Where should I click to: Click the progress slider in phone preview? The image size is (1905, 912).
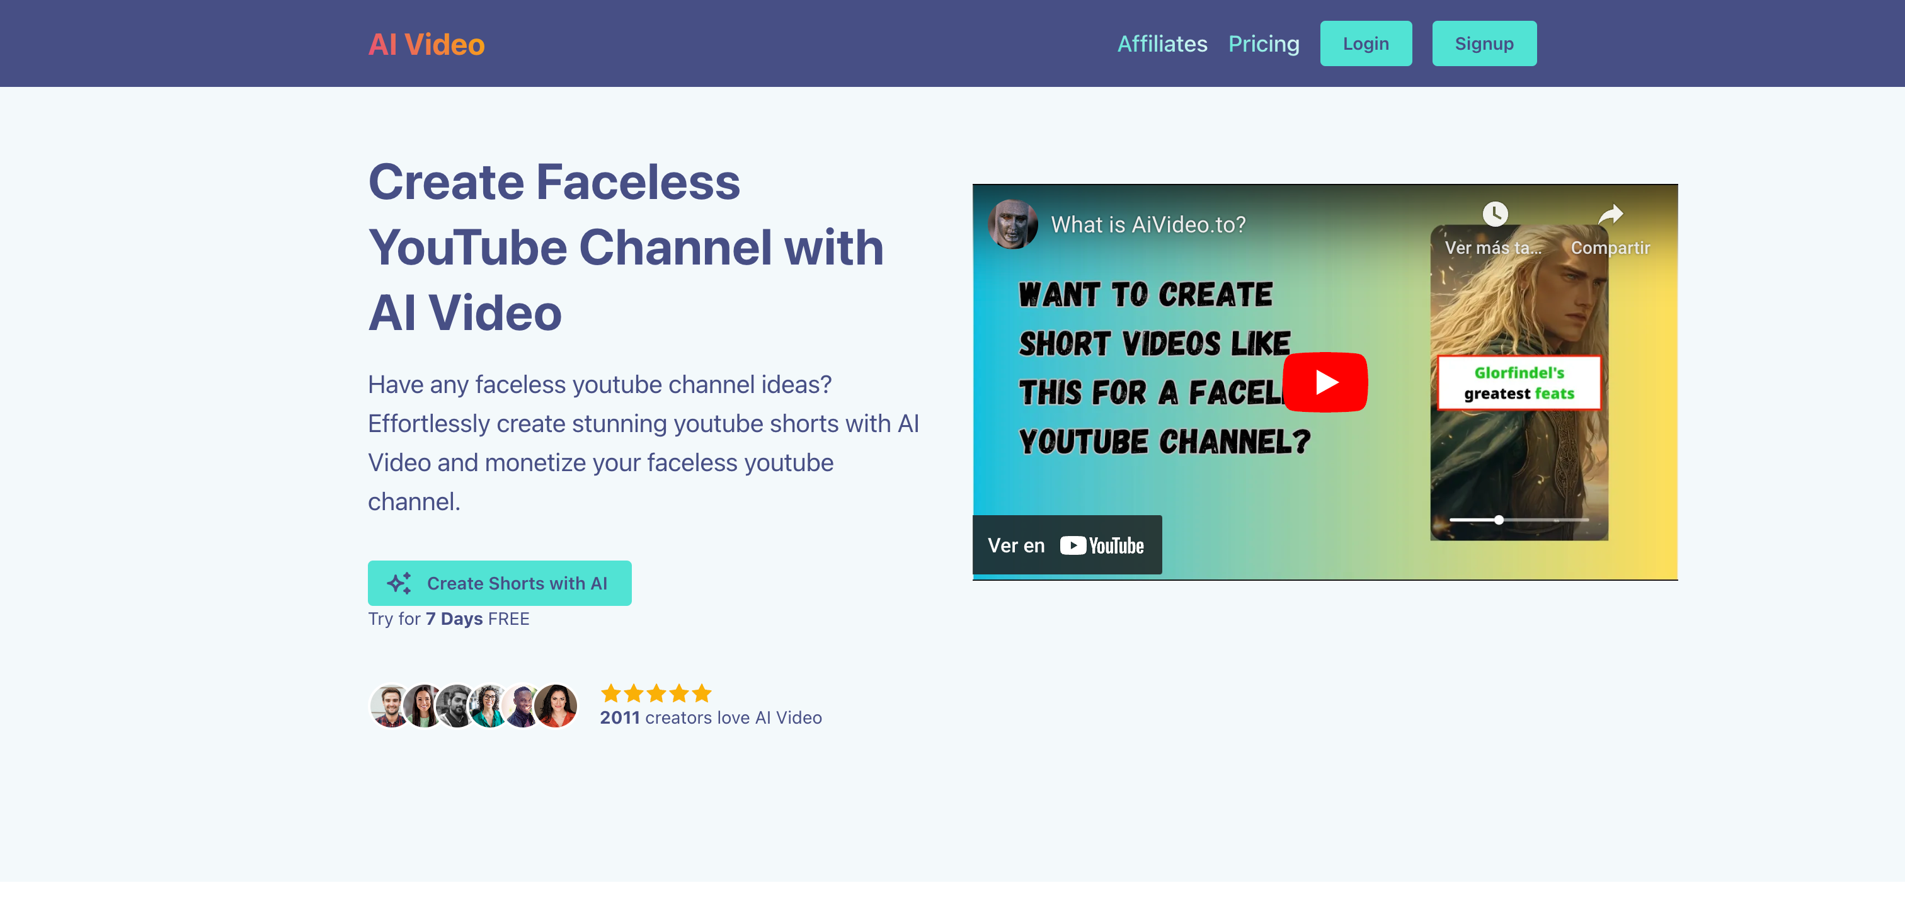click(x=1518, y=520)
